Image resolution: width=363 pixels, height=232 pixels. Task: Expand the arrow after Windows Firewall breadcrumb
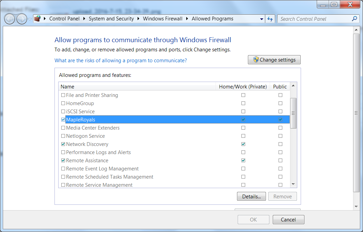tap(187, 19)
